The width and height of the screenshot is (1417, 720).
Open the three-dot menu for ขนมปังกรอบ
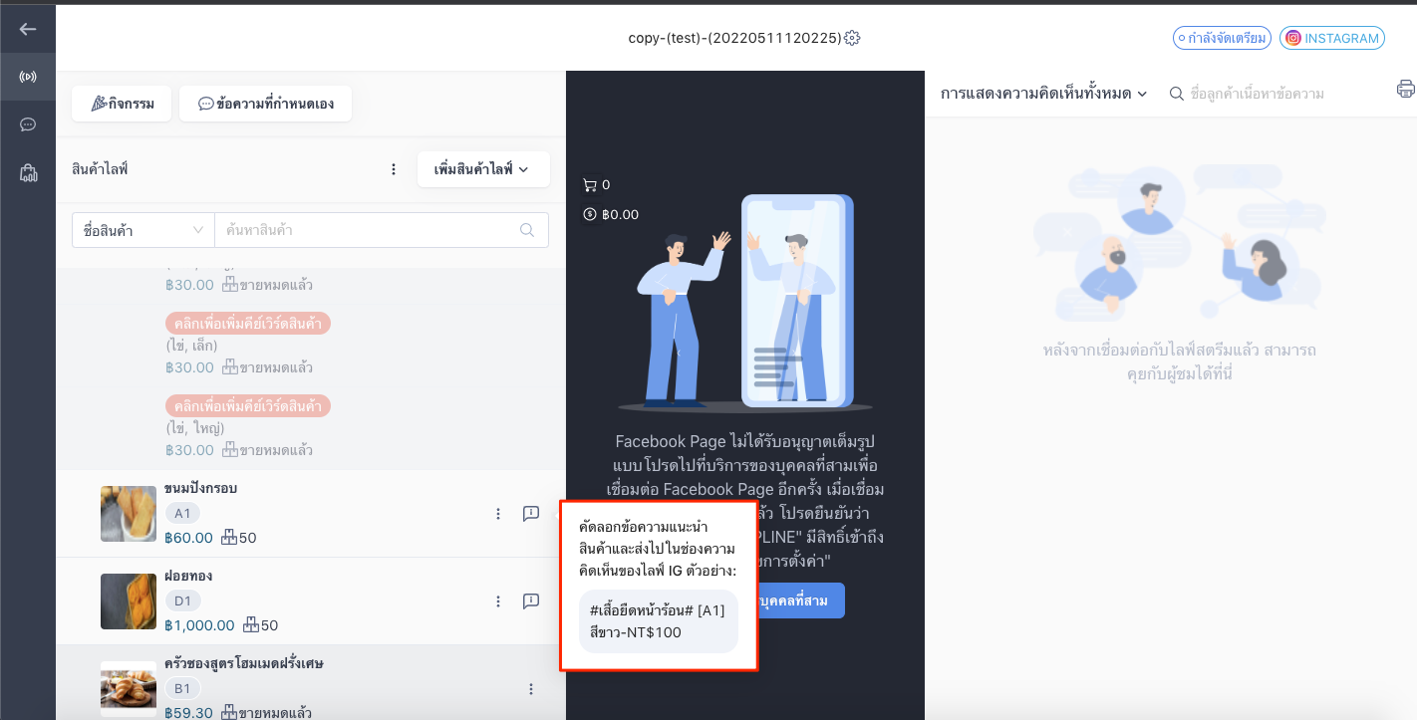[x=498, y=514]
